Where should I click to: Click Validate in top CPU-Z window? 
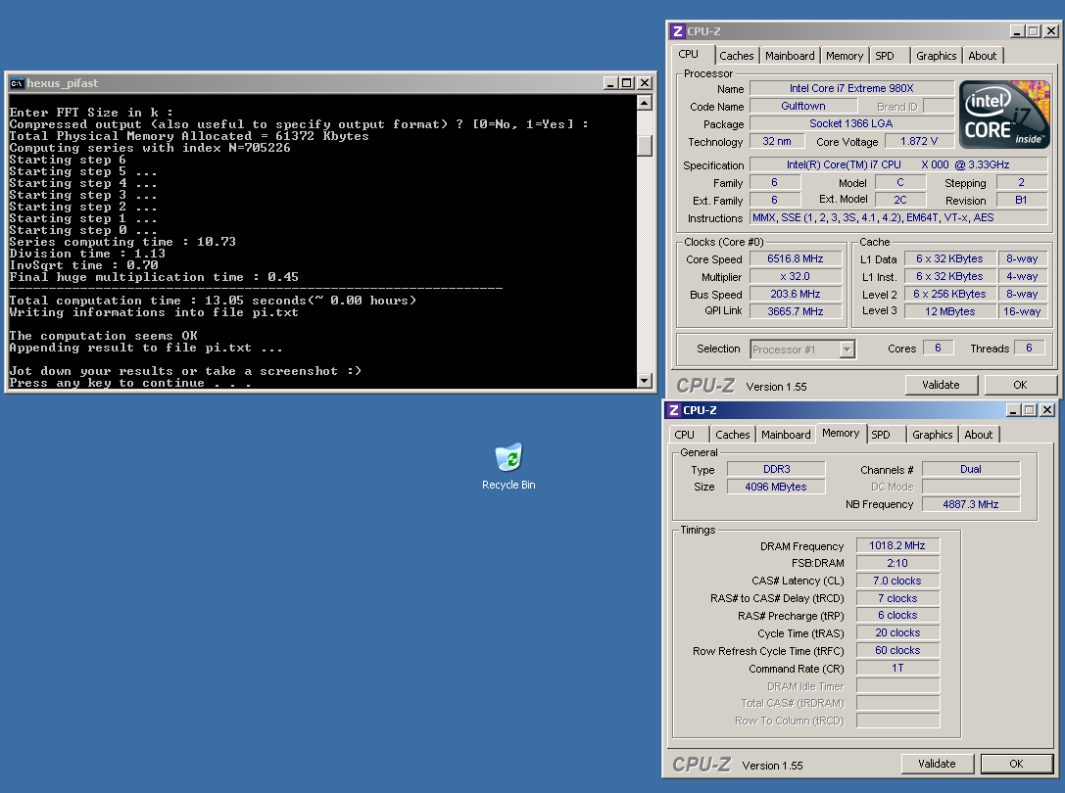click(x=941, y=385)
